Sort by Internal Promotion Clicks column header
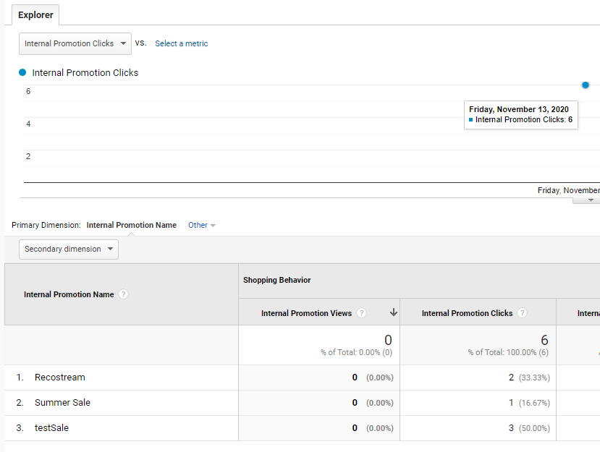The width and height of the screenshot is (600, 452). [x=467, y=313]
